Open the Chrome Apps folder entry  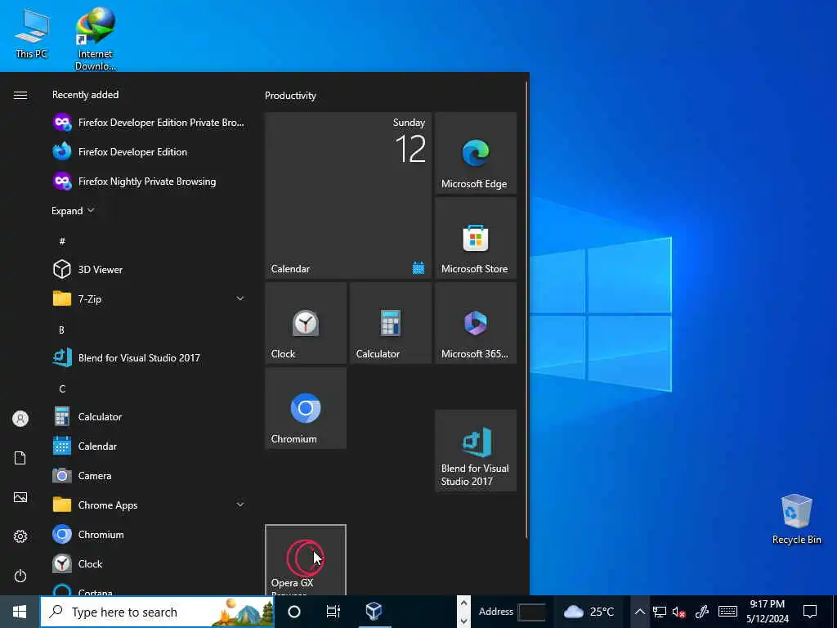149,505
